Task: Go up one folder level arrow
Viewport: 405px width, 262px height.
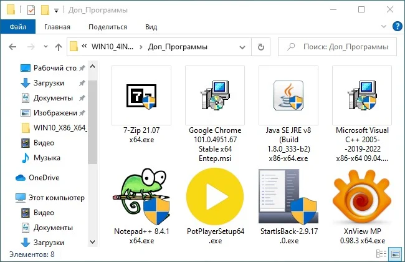Action: (59, 47)
